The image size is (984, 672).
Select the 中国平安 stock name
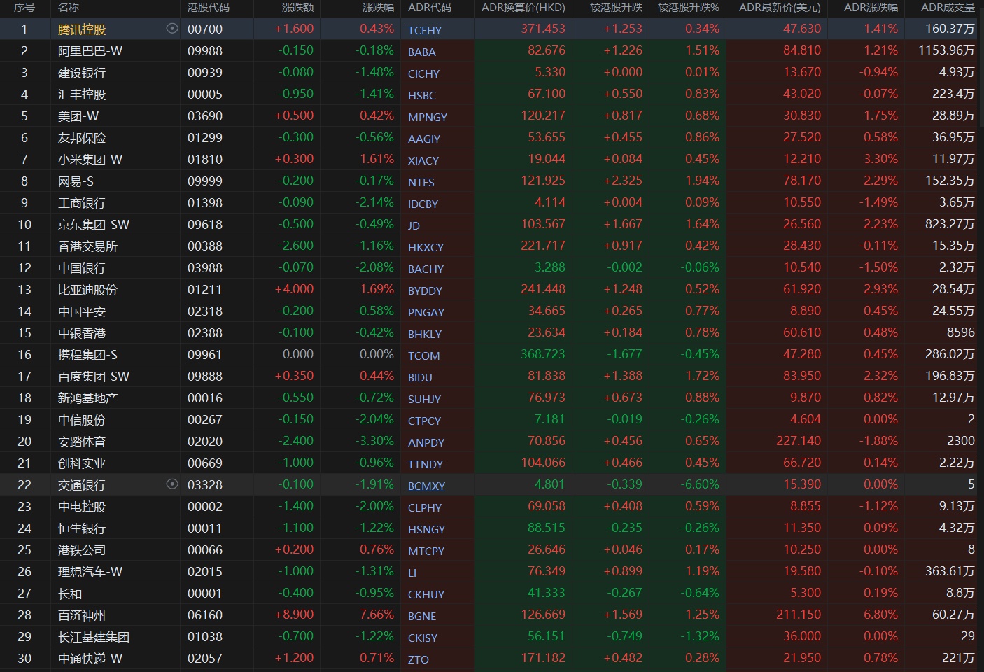[x=82, y=311]
